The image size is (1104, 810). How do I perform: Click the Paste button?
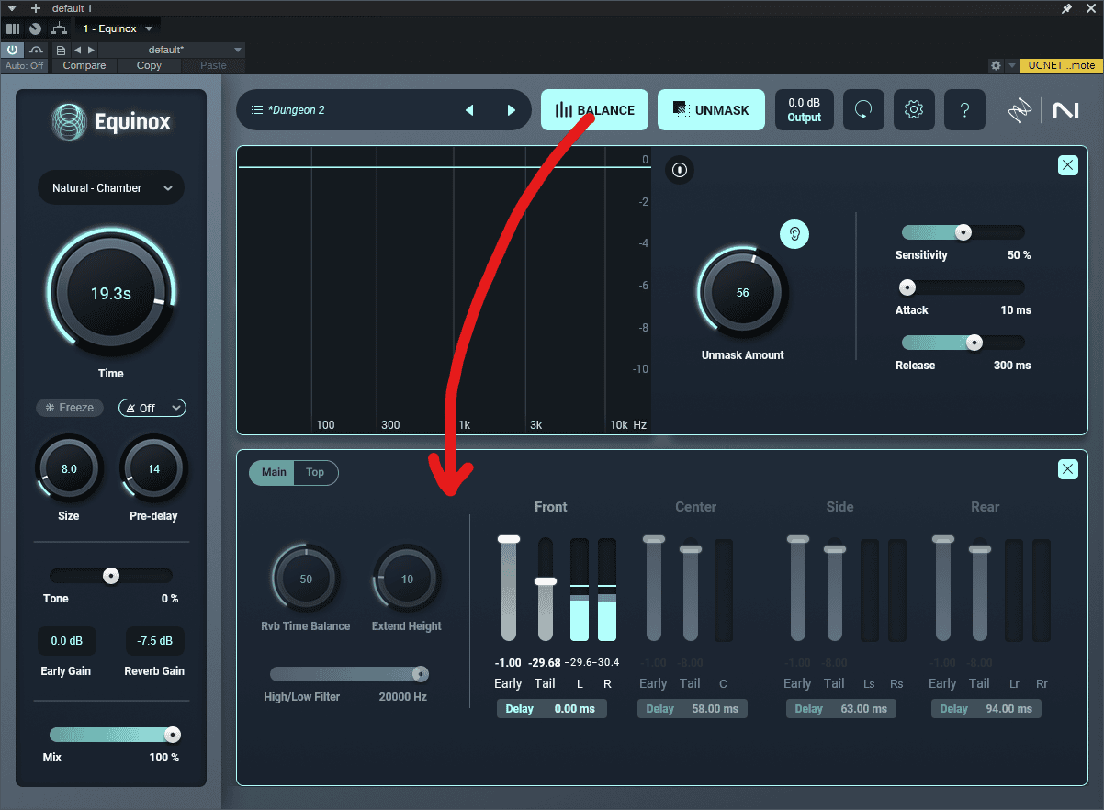point(213,65)
